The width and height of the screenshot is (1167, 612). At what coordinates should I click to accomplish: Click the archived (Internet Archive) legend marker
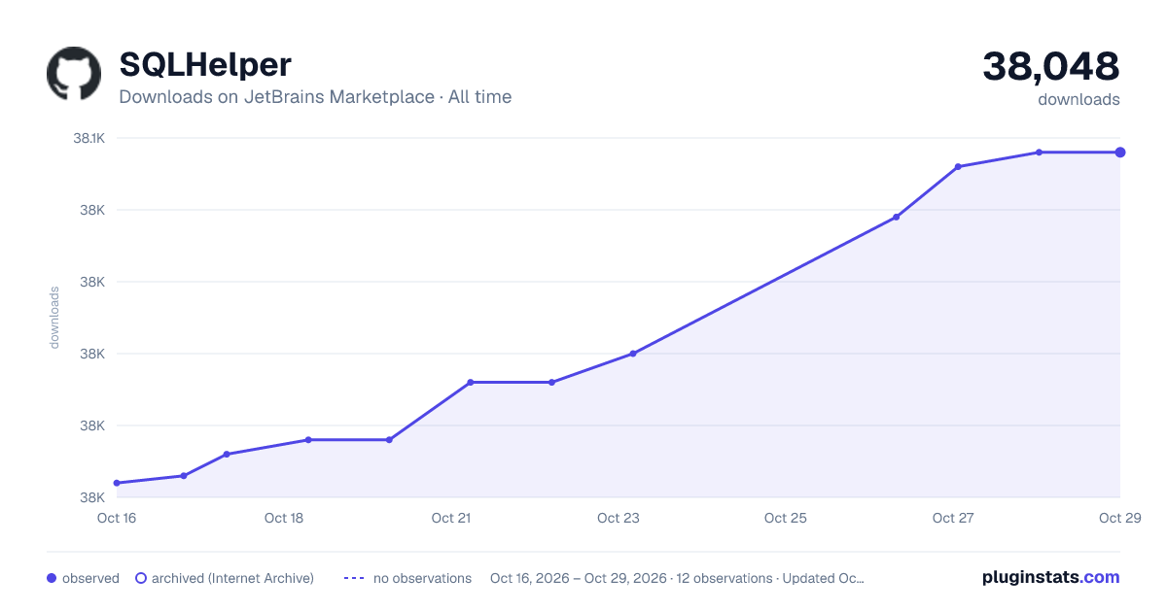pos(141,578)
